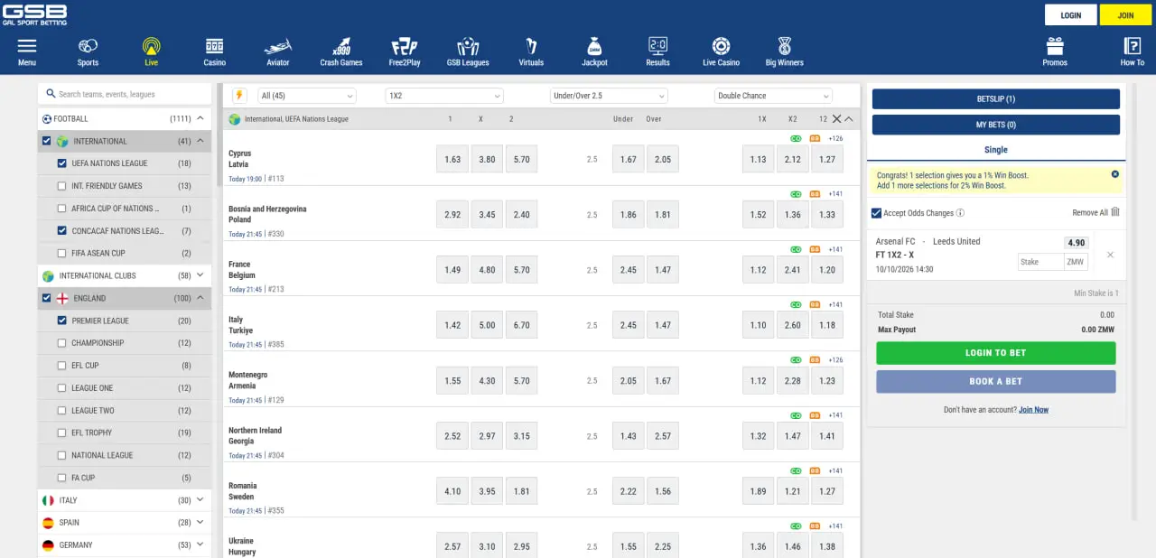Screen dimensions: 1156x558
Task: Click the green LOGIN TO BET button
Action: (996, 353)
